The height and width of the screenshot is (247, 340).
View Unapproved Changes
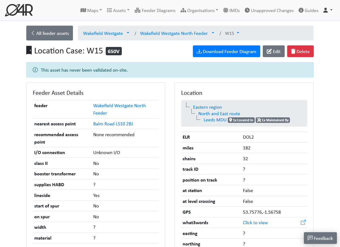click(269, 10)
